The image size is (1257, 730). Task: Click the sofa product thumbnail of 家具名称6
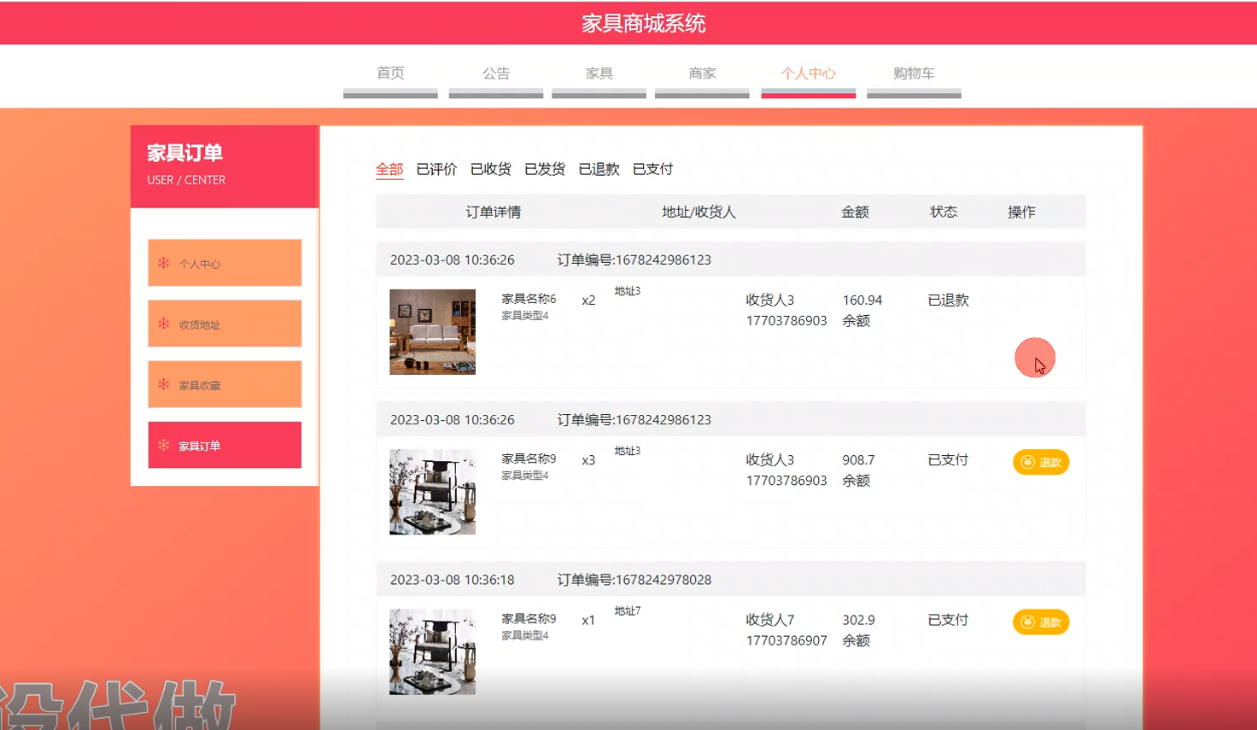[432, 332]
